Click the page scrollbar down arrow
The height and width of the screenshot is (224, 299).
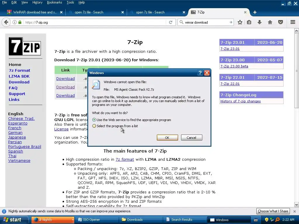(x=297, y=205)
